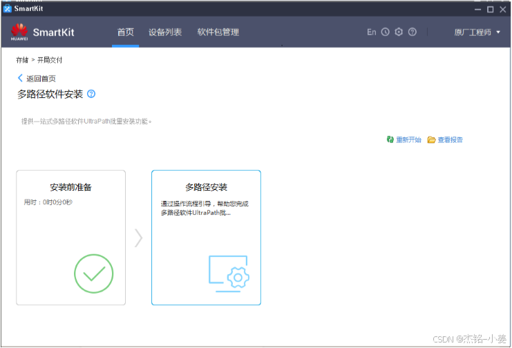Click the 多路径软件安装 page title
The height and width of the screenshot is (348, 512).
tap(50, 95)
